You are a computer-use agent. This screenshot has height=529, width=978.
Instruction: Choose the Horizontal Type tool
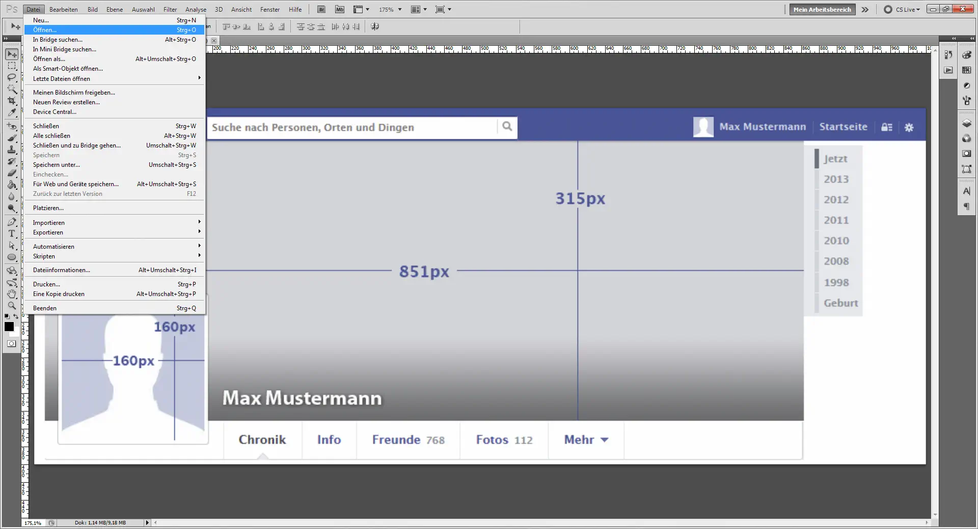tap(12, 234)
